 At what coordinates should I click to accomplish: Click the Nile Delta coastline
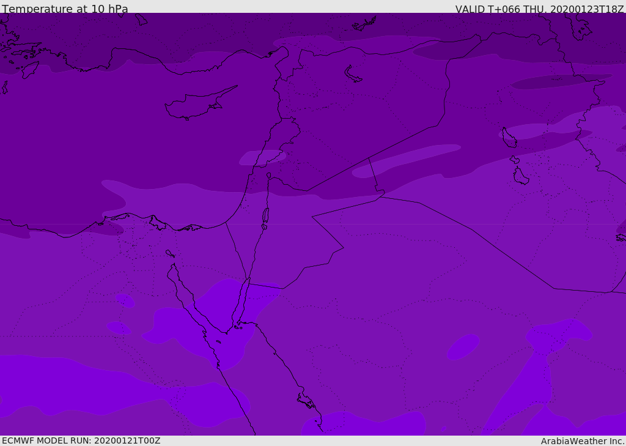point(156,223)
